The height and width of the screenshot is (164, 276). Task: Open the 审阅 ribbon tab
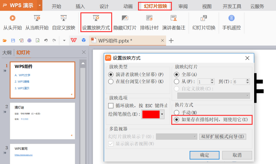click(183, 6)
